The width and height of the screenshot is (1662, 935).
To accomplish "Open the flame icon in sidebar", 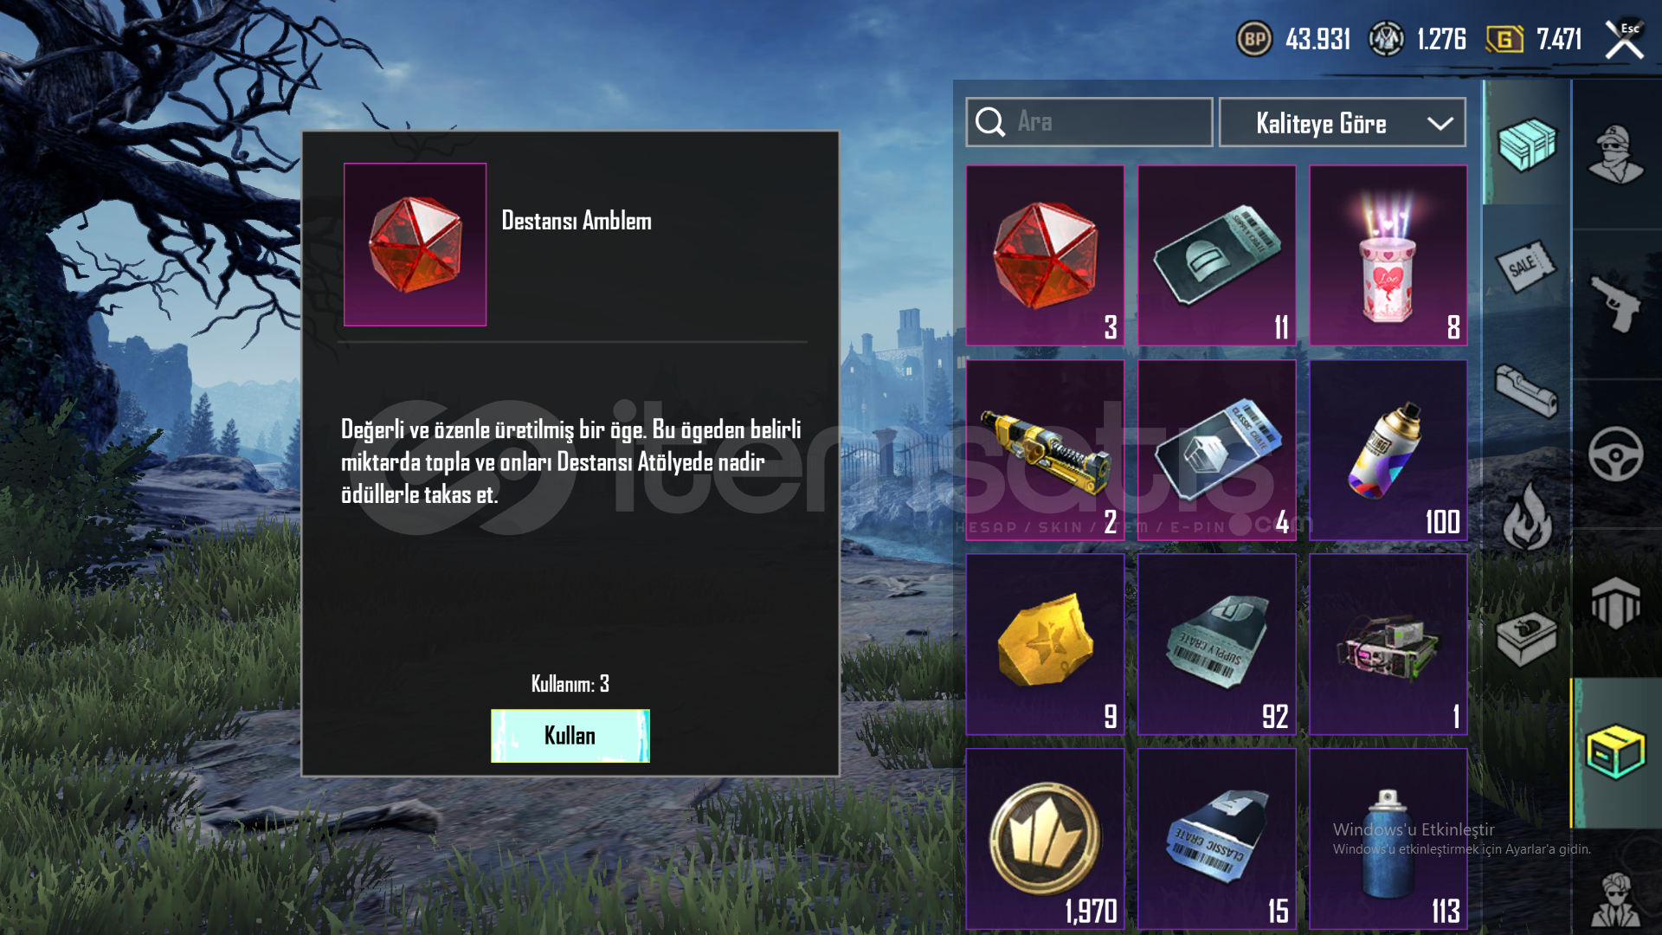I will click(1527, 518).
